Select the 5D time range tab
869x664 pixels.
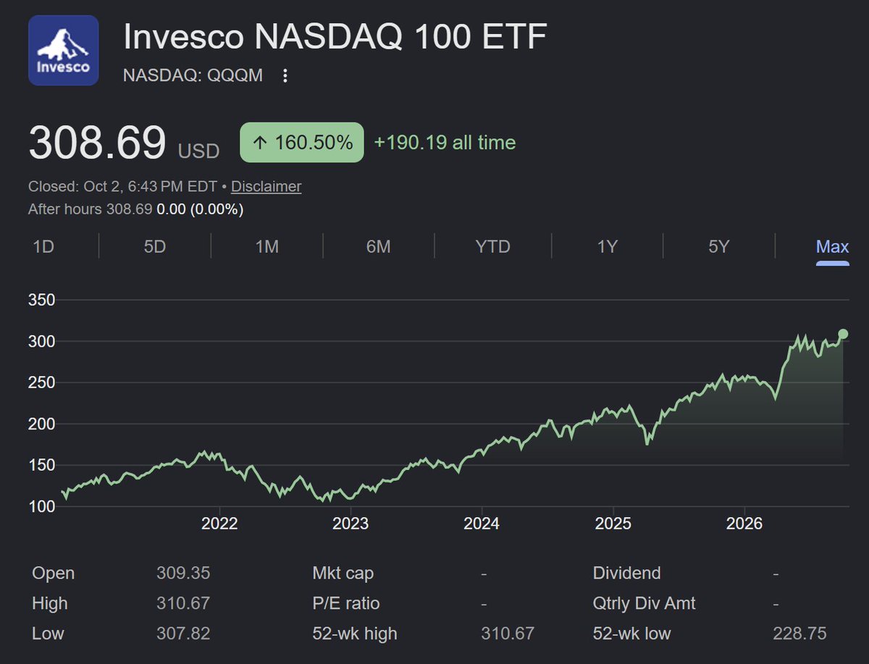155,246
